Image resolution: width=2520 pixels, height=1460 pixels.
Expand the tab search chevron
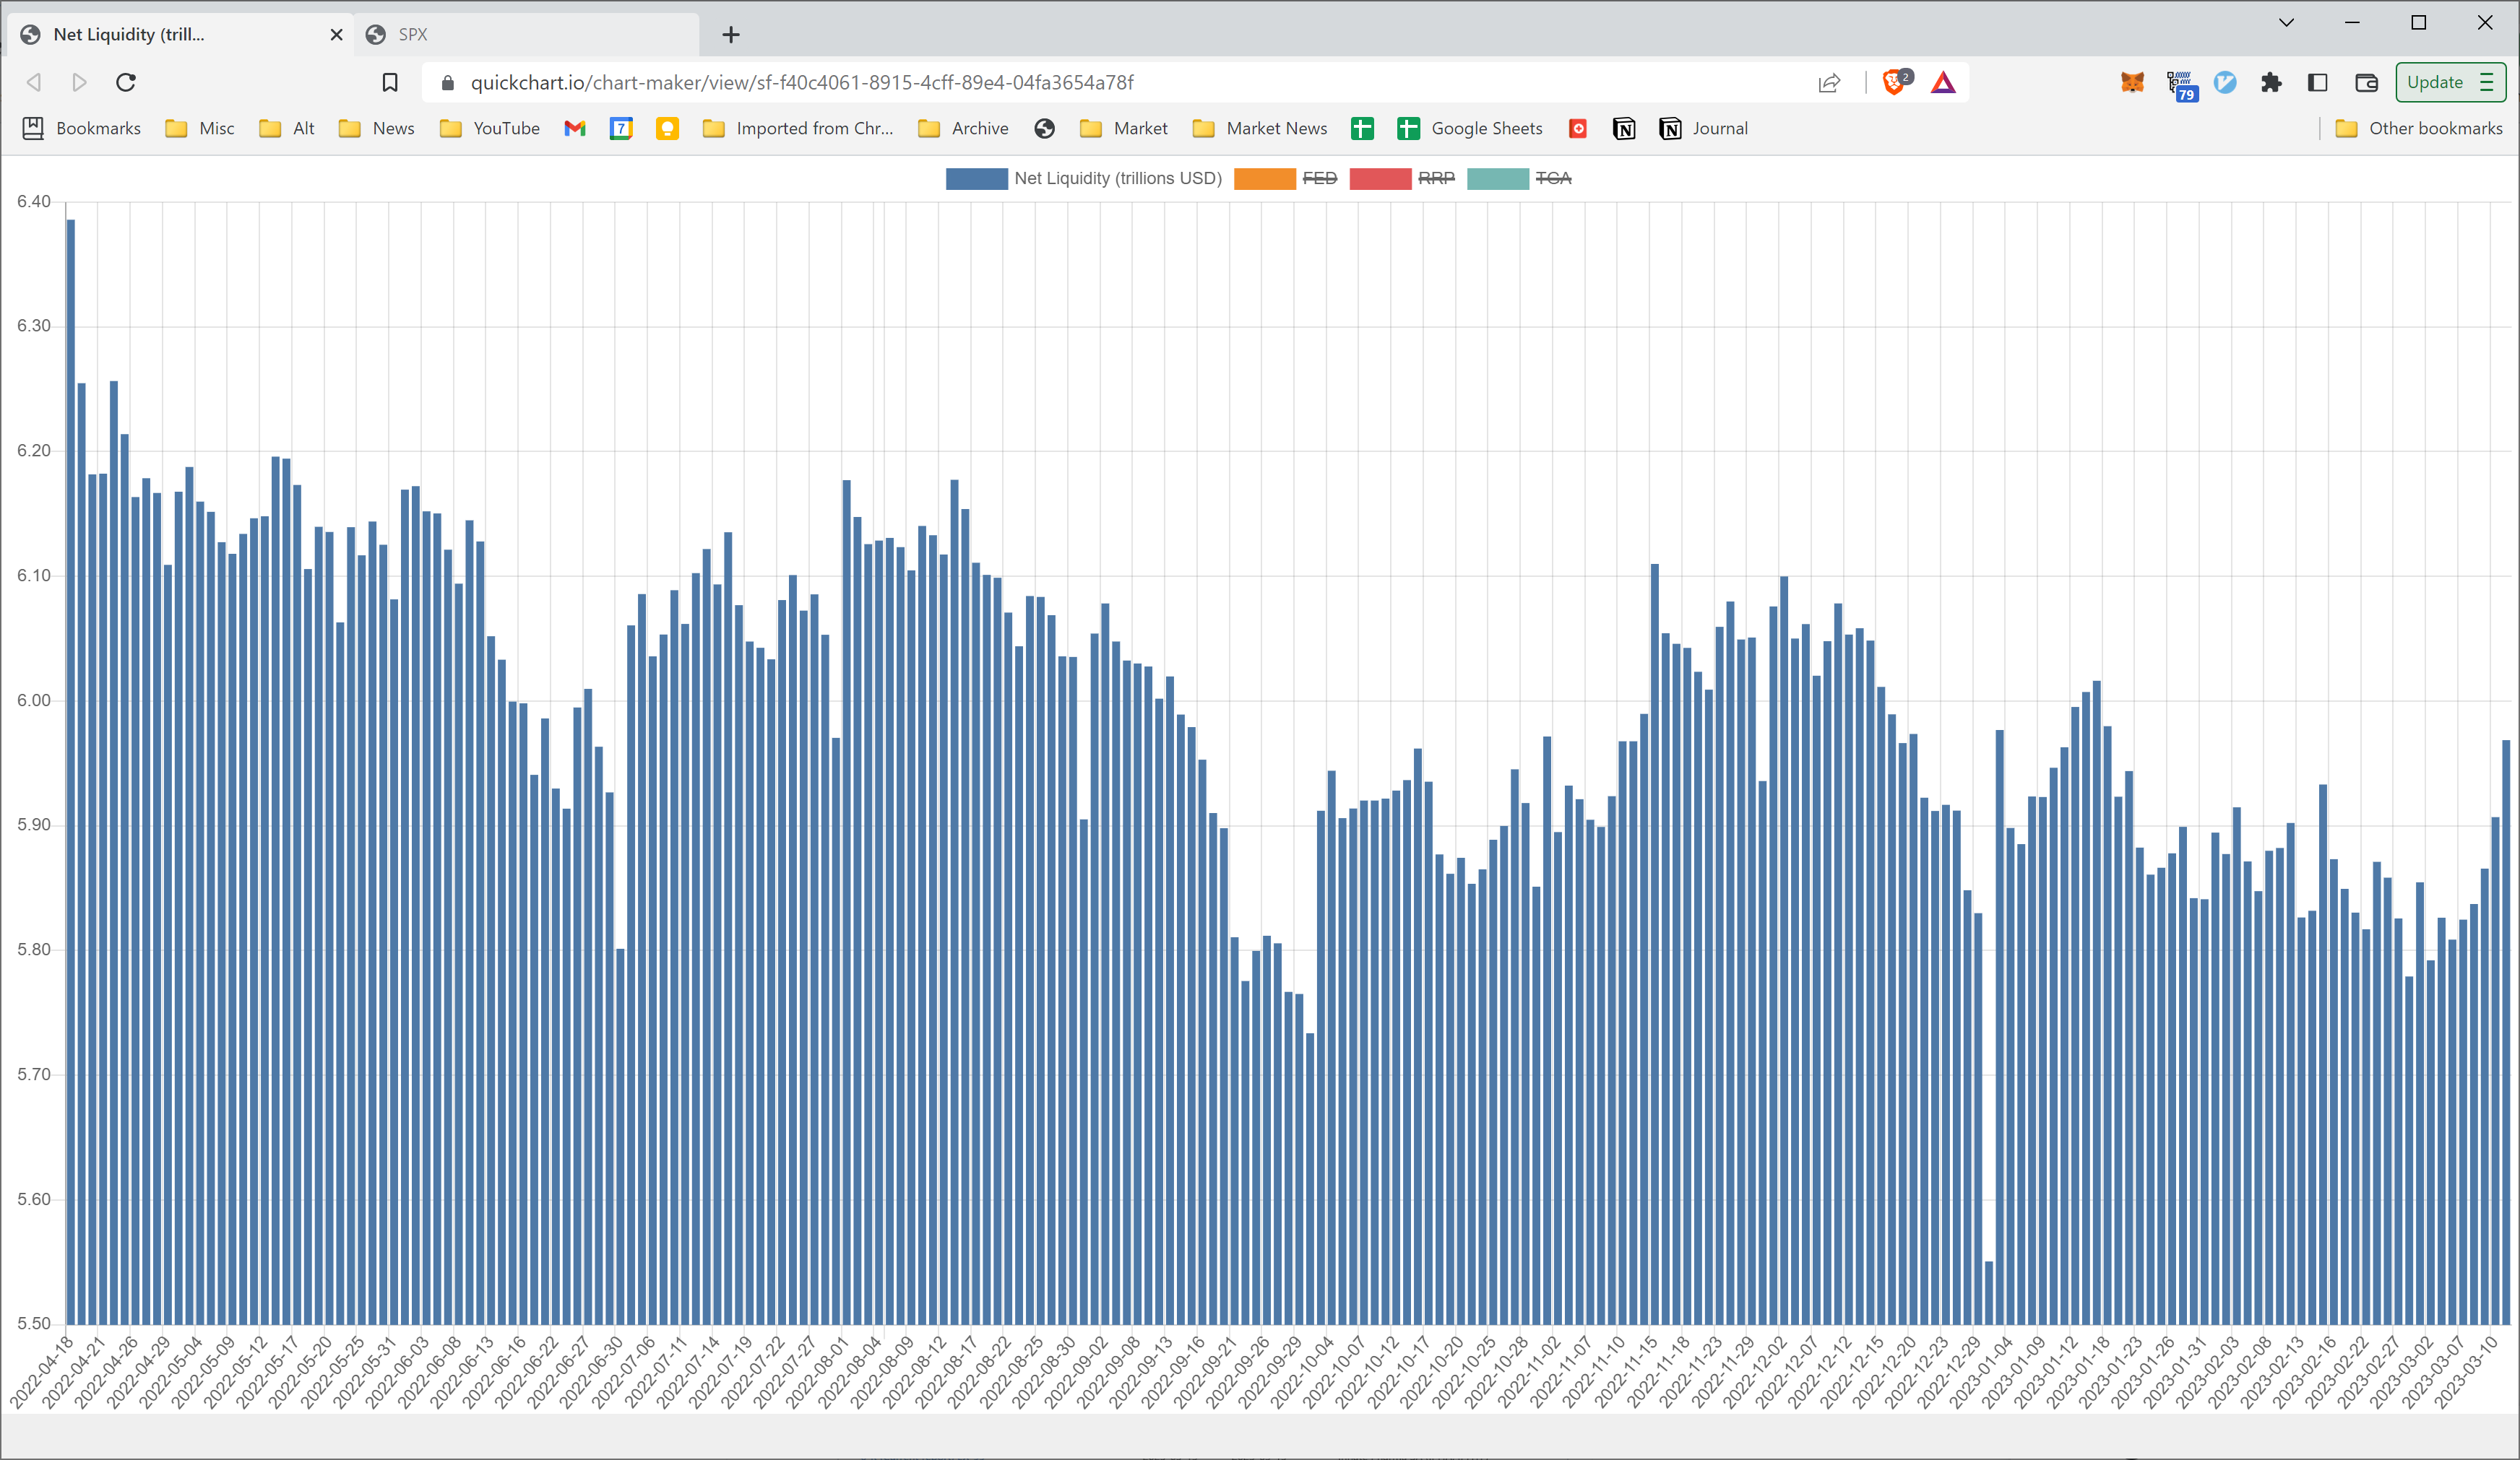pyautogui.click(x=2286, y=22)
